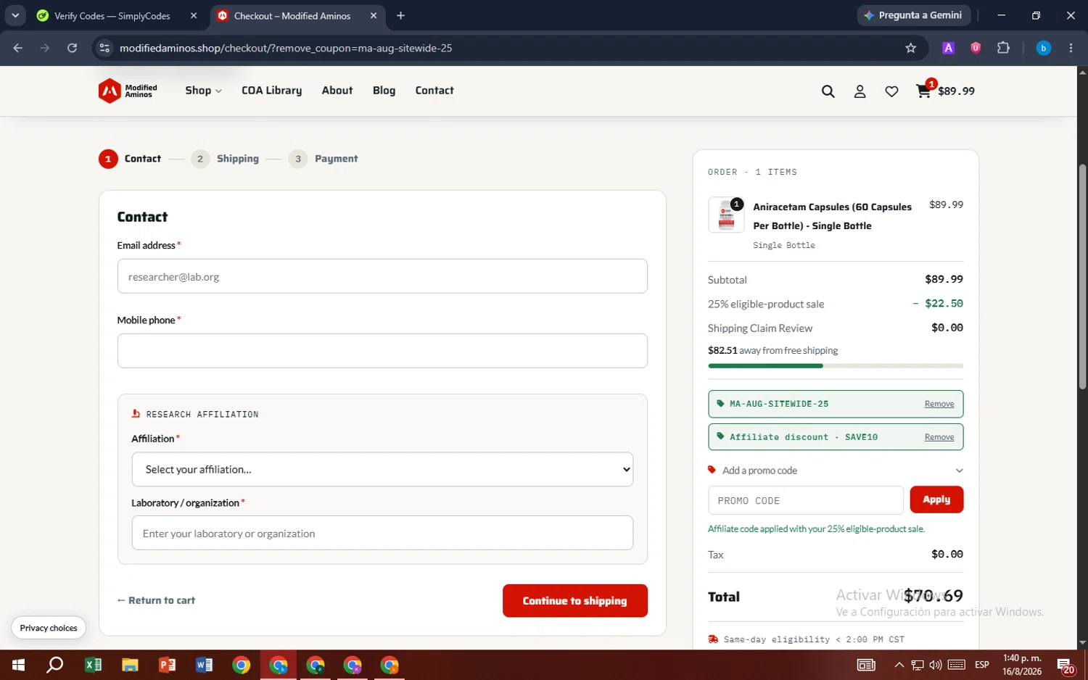Focus the Laboratory / organization field
This screenshot has height=680, width=1088.
[x=382, y=533]
